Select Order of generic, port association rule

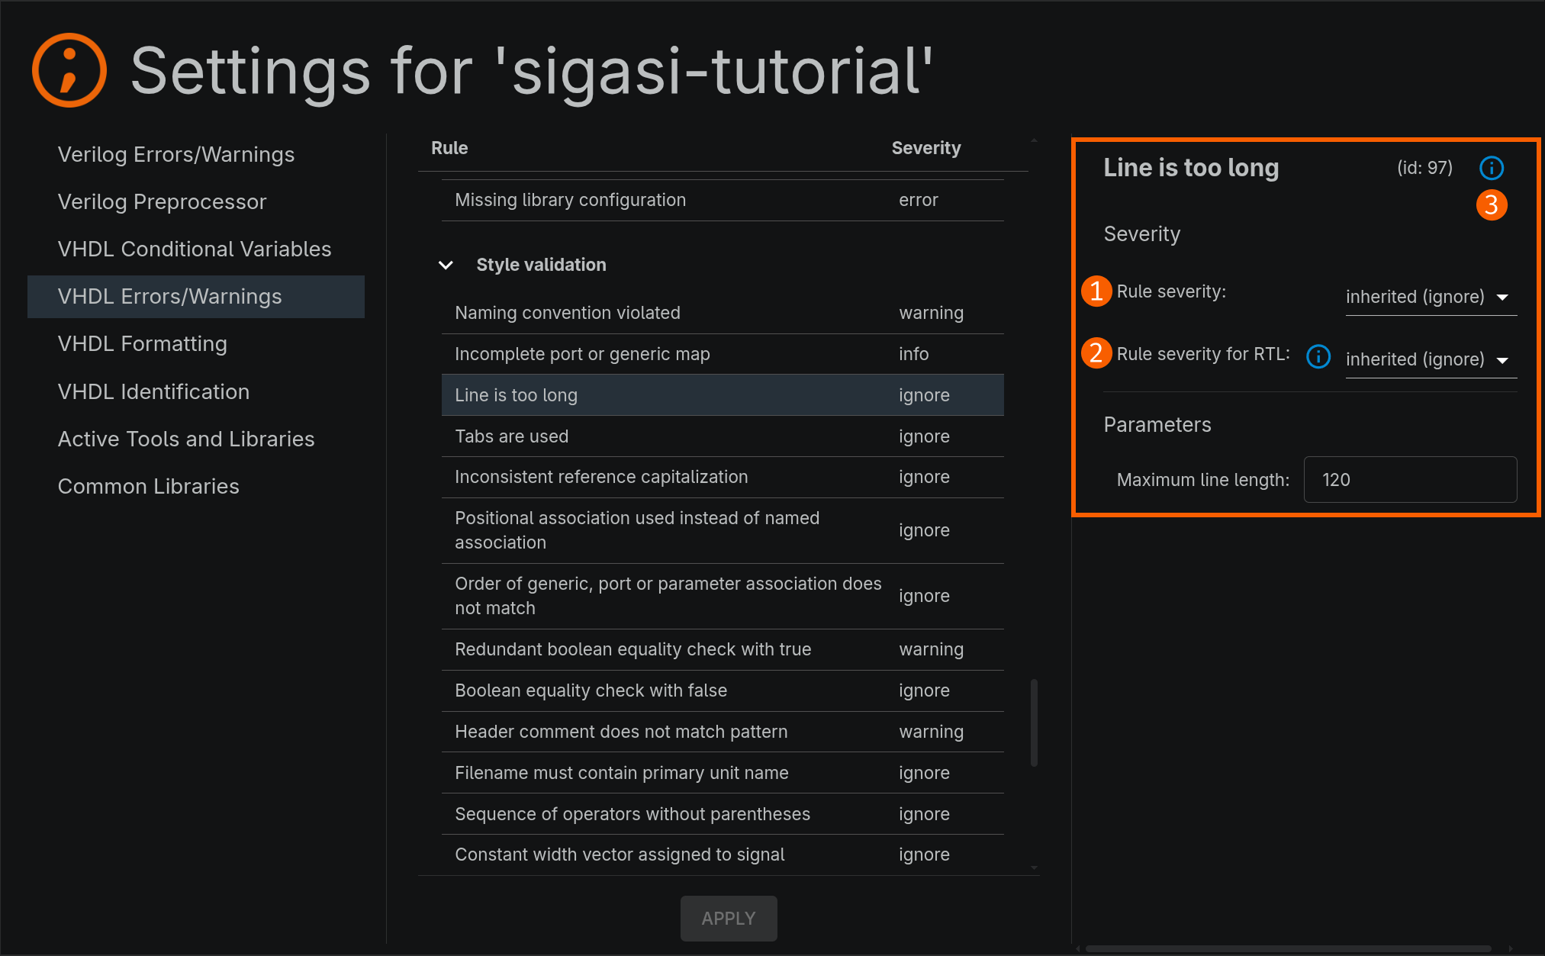(723, 596)
